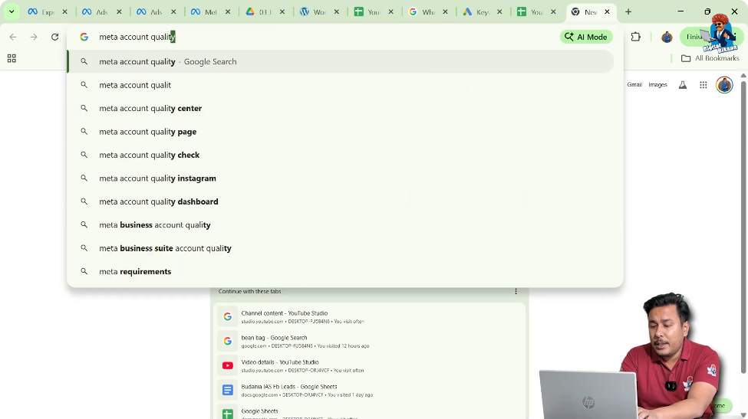
Task: Open 'Channel content - YouTube Studio' entry
Action: coord(370,316)
